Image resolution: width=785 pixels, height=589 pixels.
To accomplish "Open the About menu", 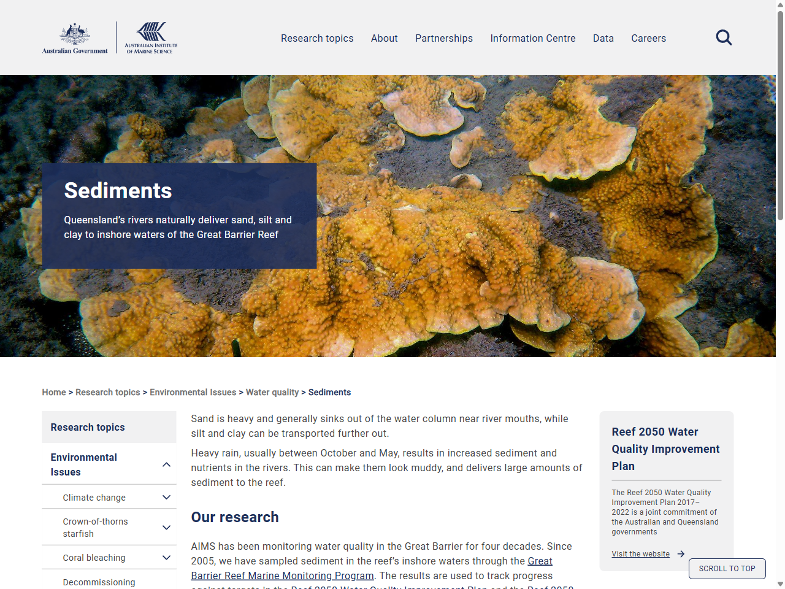I will 384,38.
